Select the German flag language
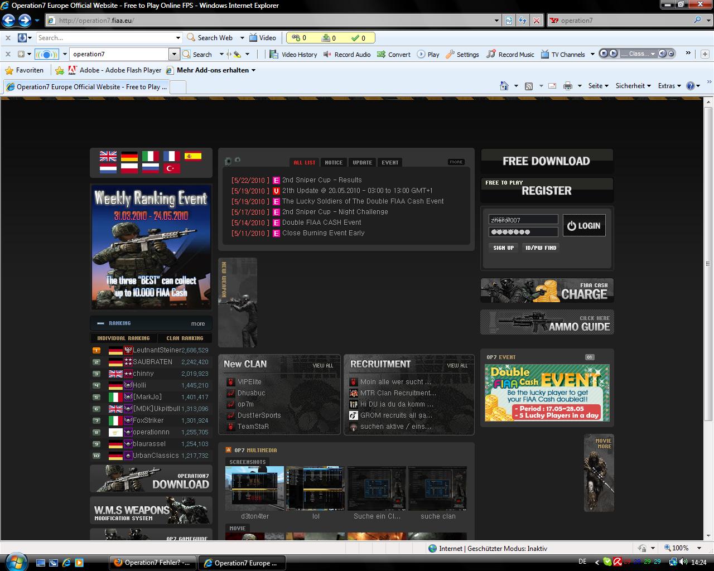This screenshot has width=714, height=571. pyautogui.click(x=129, y=156)
